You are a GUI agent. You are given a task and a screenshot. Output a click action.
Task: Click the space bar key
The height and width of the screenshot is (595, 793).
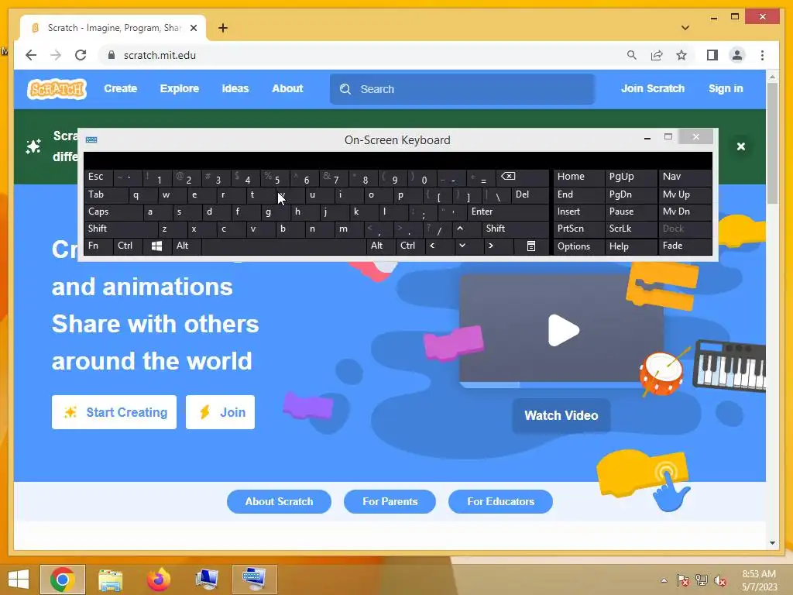click(283, 246)
